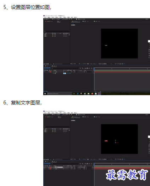Select the Puppet Pin tool in step 6 toolbar
Viewport: 150px width, 186px height.
[71, 115]
